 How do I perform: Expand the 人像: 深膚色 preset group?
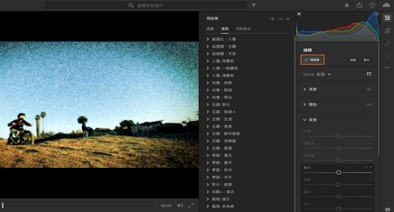coord(208,61)
